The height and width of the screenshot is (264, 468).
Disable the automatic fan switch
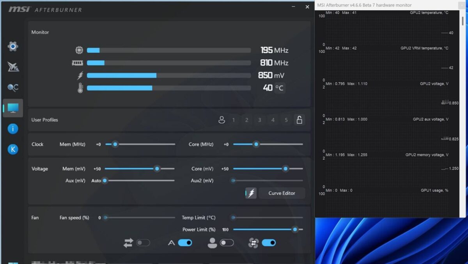point(185,243)
